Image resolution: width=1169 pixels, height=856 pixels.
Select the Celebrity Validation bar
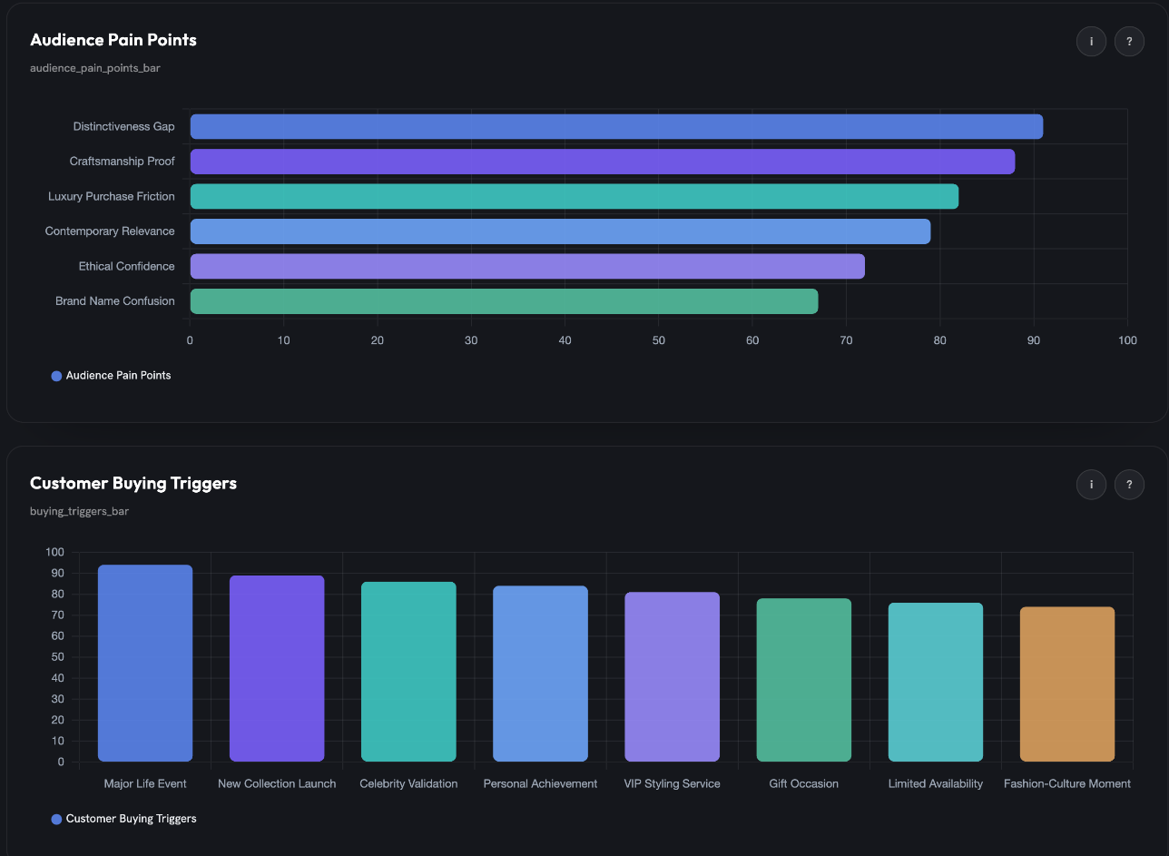(408, 672)
